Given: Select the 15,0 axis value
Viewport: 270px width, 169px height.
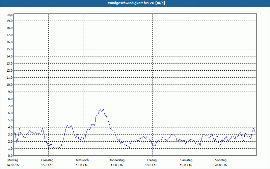Looking at the screenshot, I should (9, 49).
